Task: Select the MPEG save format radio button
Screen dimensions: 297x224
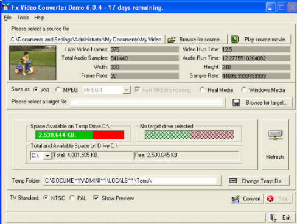Action: point(58,89)
